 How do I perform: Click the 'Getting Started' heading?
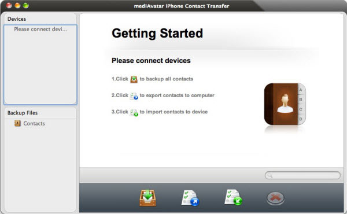coord(157,34)
